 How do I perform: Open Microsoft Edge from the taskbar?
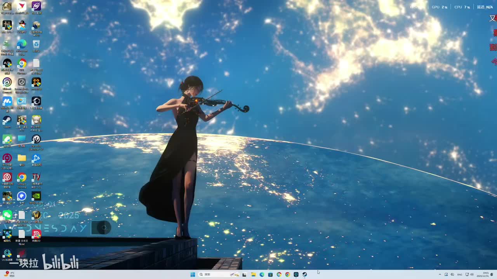pos(262,274)
